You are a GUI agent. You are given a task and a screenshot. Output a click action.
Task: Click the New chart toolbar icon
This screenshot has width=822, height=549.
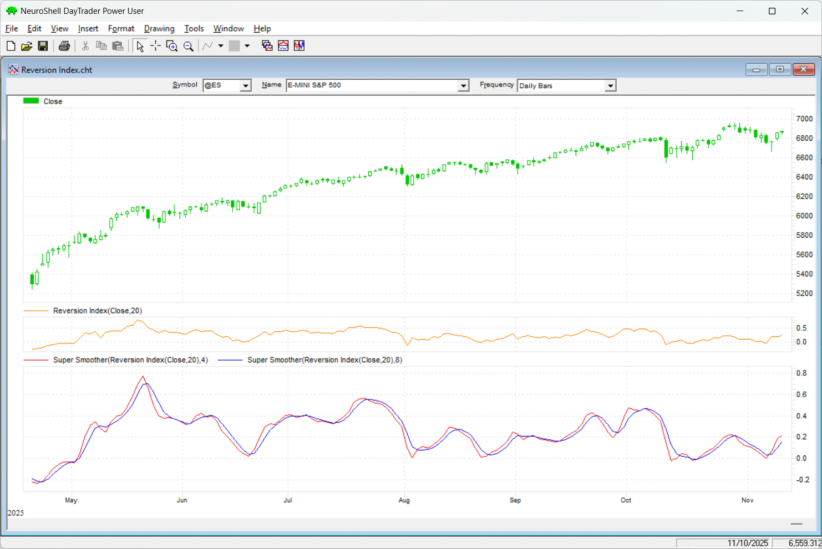(11, 46)
